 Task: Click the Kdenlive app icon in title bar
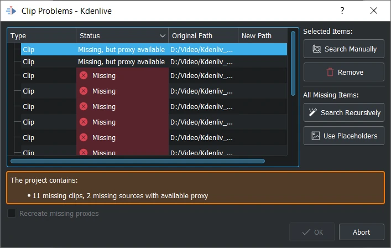(11, 11)
